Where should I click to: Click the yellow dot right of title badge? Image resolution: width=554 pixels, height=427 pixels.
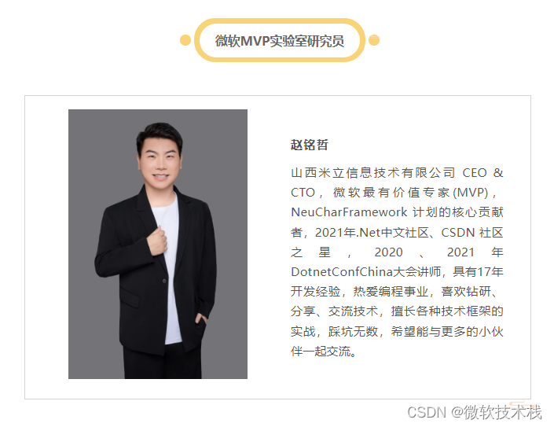coord(374,40)
